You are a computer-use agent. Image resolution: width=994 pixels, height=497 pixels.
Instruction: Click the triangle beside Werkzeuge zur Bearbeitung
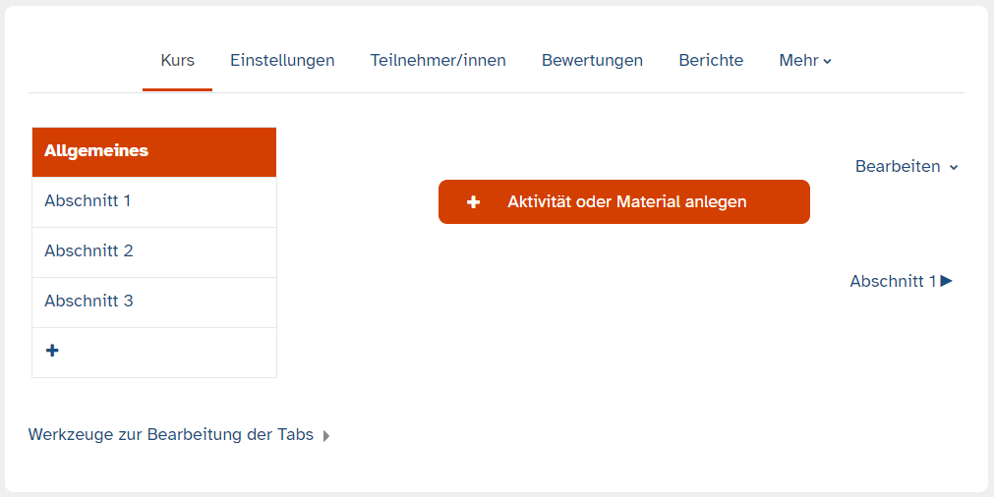(326, 435)
